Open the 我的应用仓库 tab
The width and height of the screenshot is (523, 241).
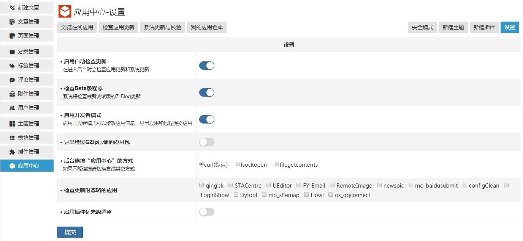point(206,27)
